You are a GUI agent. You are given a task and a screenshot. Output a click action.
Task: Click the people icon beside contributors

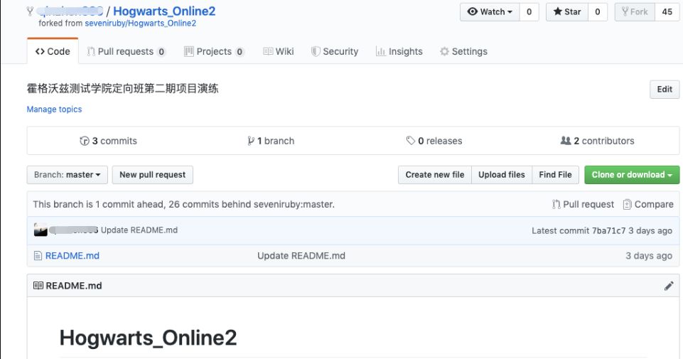[566, 141]
